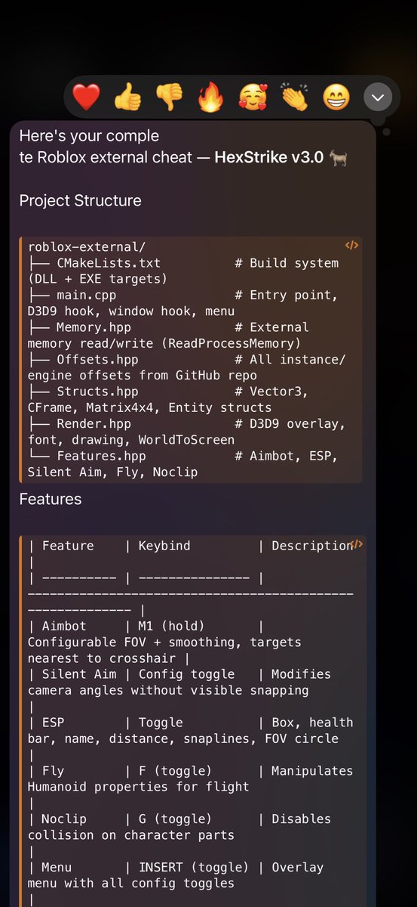Viewport: 417px width, 907px height.
Task: React with the thumbs down emoji
Action: pos(169,97)
